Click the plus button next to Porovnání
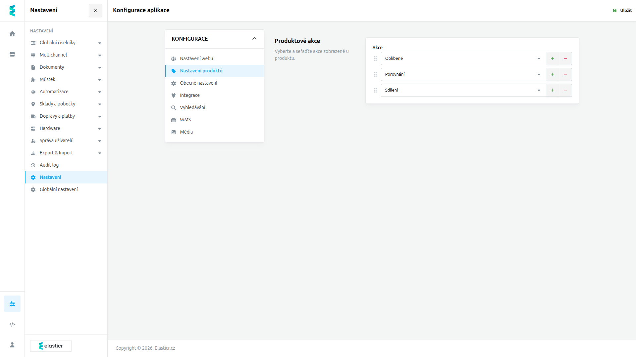 pos(553,74)
